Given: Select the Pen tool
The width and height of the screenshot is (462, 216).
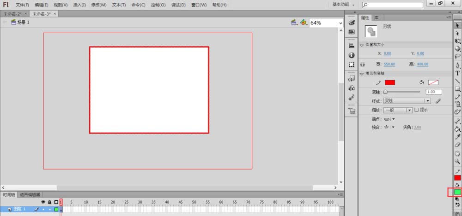Looking at the screenshot, I should coord(457,65).
